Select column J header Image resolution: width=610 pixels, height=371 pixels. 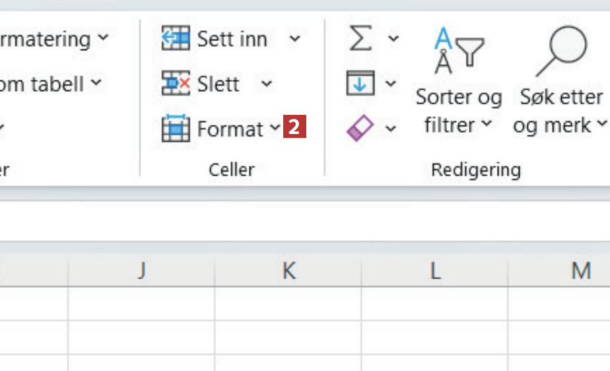tap(141, 271)
